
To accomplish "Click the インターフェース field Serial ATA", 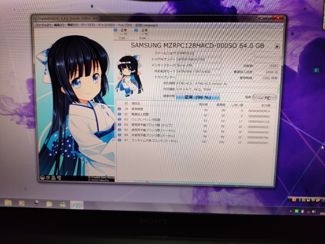I will (199, 65).
